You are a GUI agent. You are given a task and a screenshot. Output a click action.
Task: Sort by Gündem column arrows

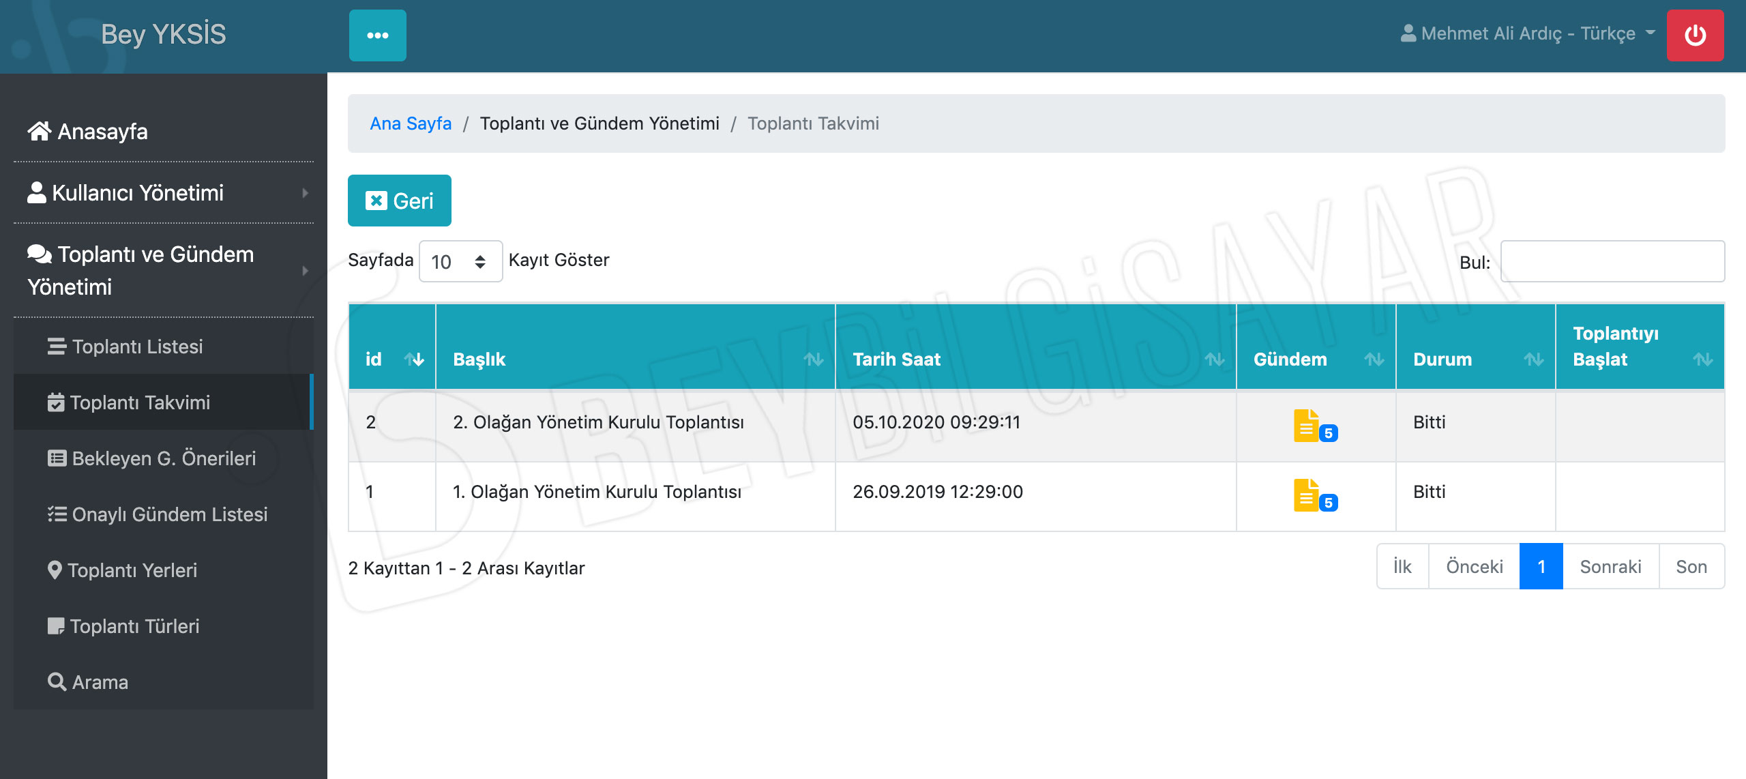pos(1374,359)
